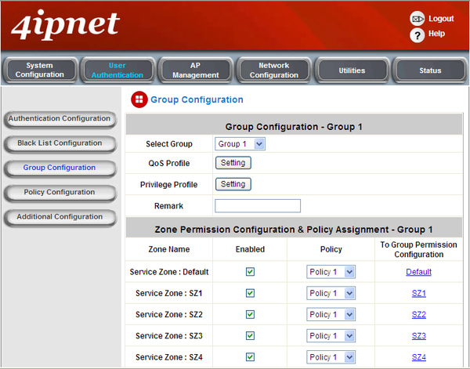Click the Logout envelope icon
Viewport: 470px width, 369px height.
click(x=417, y=19)
